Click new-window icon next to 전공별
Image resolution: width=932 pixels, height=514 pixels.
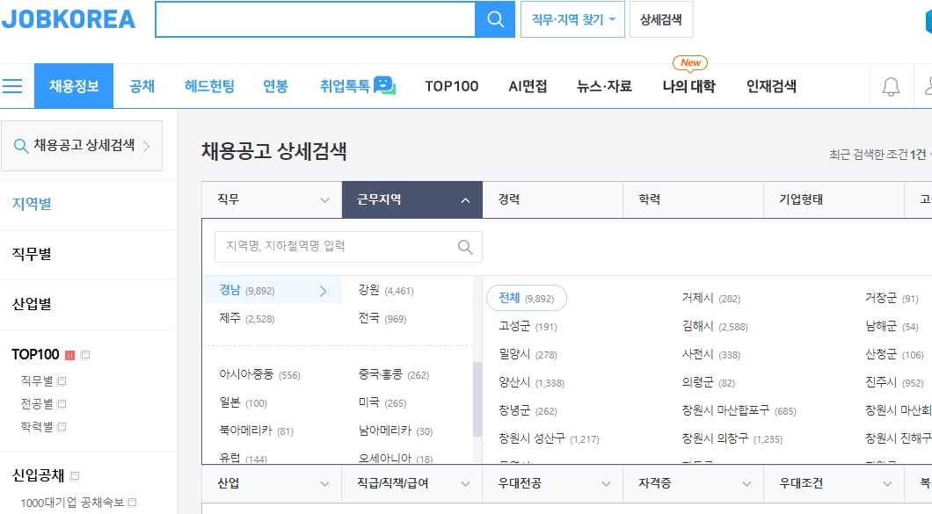click(62, 404)
